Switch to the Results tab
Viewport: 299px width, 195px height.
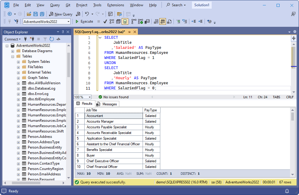pos(85,104)
